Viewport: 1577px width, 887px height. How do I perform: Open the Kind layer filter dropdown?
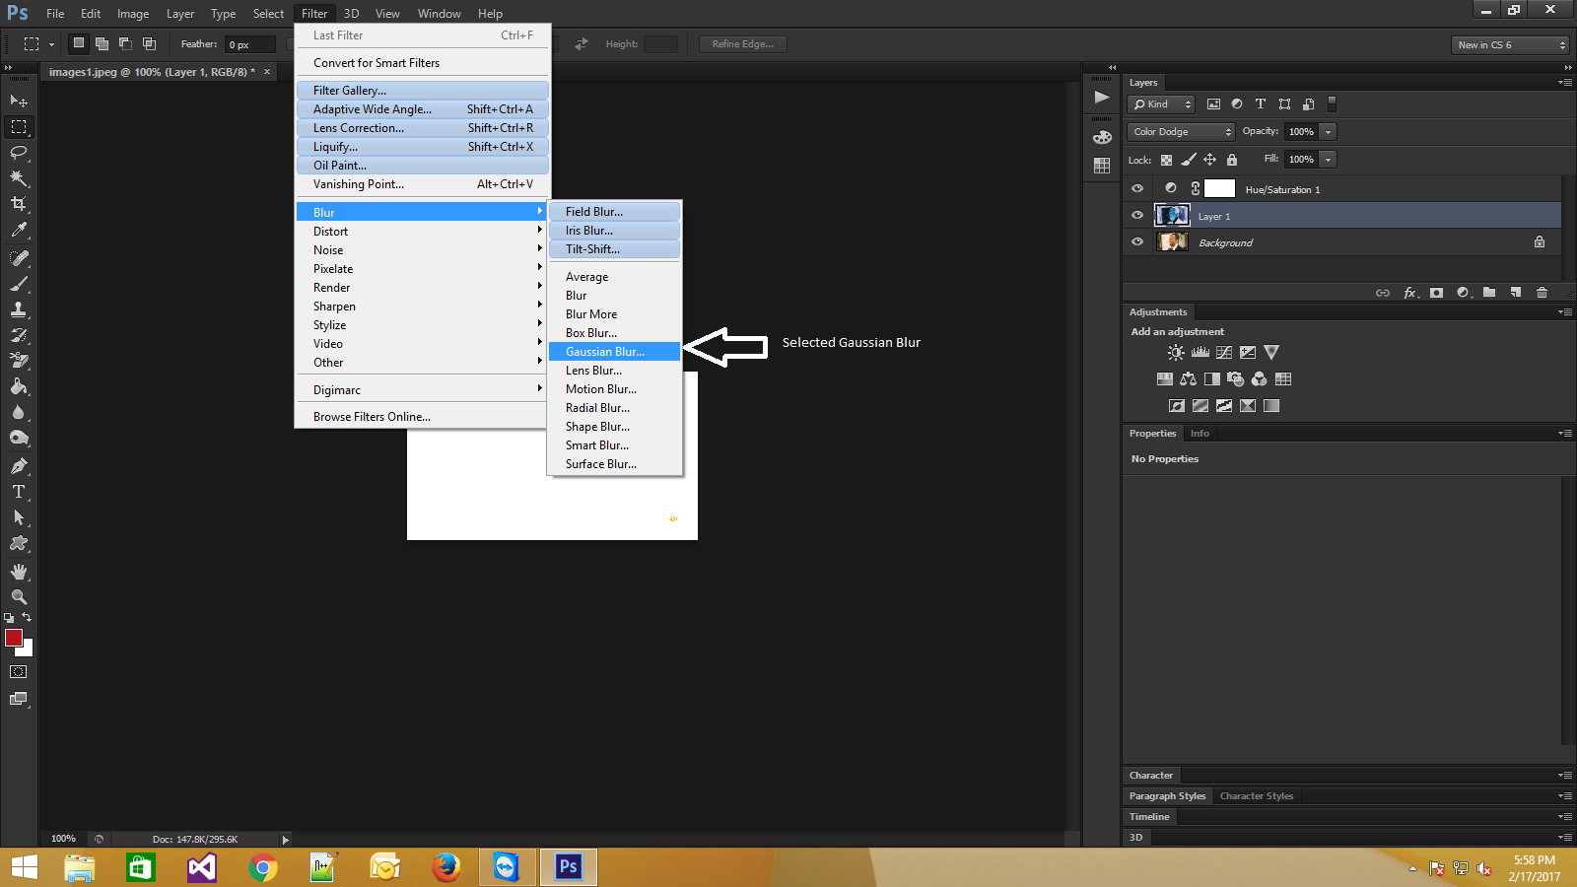[x=1161, y=104]
